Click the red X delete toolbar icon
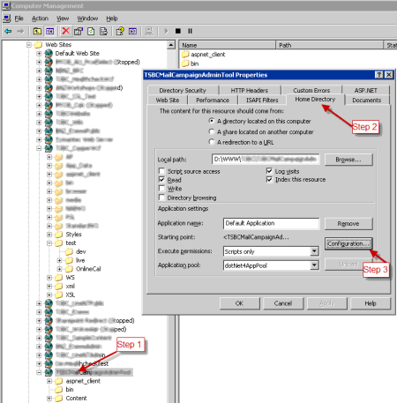 (x=66, y=31)
